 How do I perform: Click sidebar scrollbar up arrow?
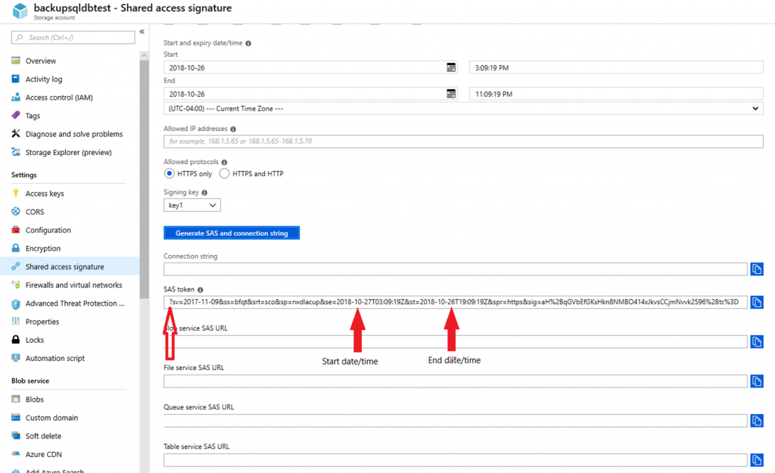click(x=145, y=55)
